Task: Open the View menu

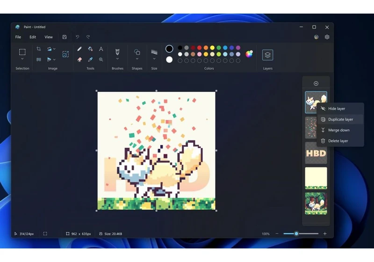Action: 49,37
